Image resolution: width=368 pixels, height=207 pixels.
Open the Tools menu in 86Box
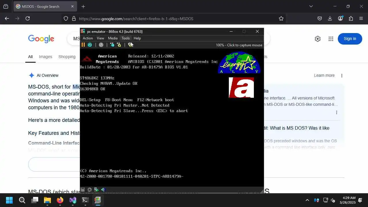coord(126,38)
